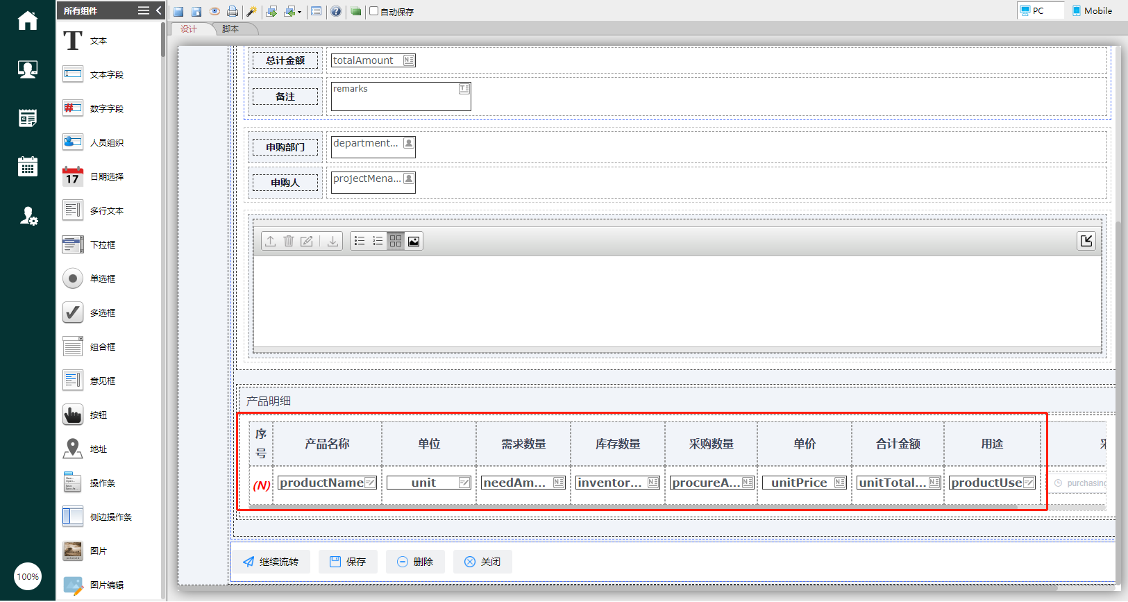Click the first blue save icon in toolbar
1128x602 pixels.
pyautogui.click(x=178, y=11)
